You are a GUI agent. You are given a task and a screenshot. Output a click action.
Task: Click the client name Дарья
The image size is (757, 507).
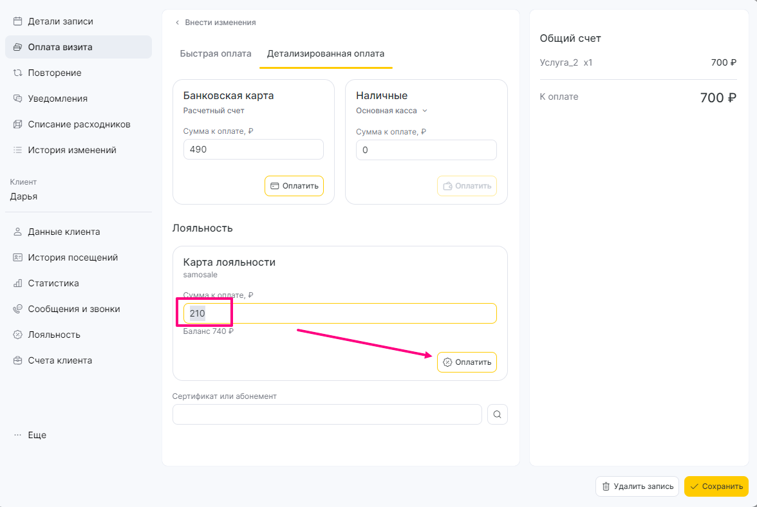tap(24, 196)
